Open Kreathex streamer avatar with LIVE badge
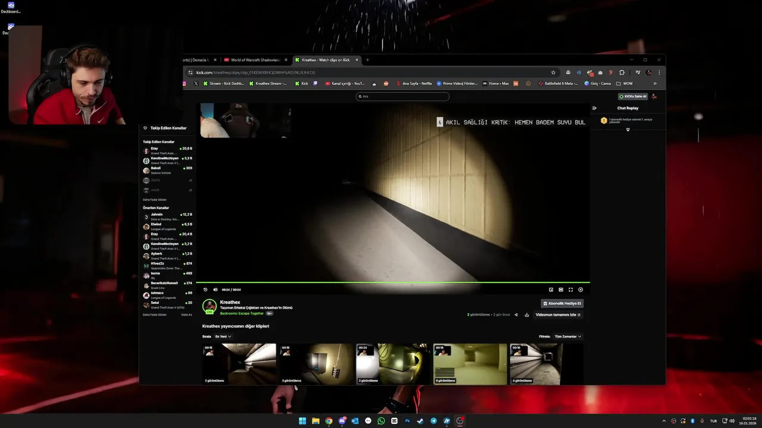This screenshot has height=428, width=762. (x=209, y=306)
